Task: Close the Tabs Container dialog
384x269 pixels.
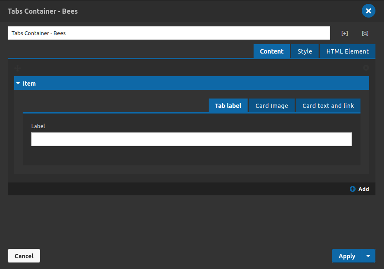Action: pos(368,11)
